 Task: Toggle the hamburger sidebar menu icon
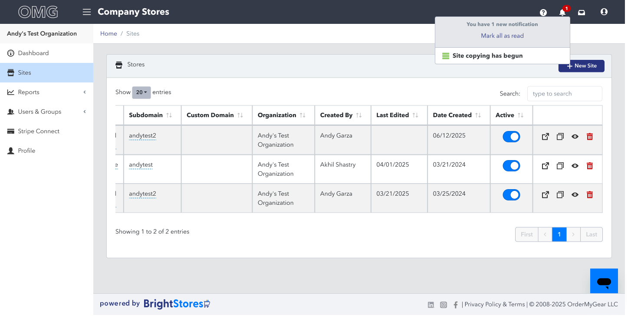tap(87, 12)
